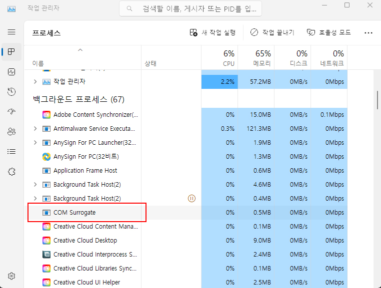The width and height of the screenshot is (381, 288).
Task: Select the AnySign For PC(32비트) name
Action: pyautogui.click(x=86, y=157)
